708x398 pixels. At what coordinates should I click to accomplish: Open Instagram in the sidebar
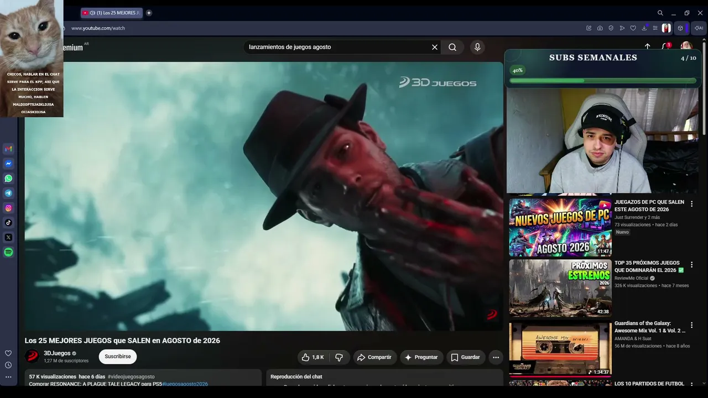(x=8, y=208)
